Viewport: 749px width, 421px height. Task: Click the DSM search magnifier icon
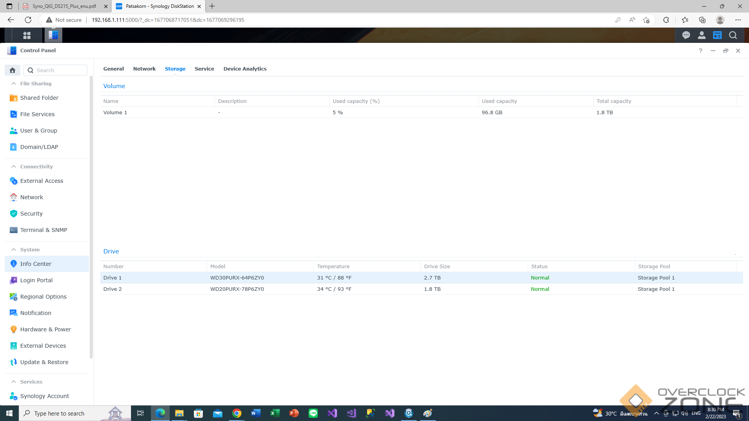click(x=733, y=35)
